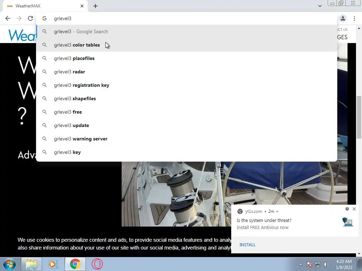Pick the 'grlevel3 free' suggestion
This screenshot has height=271, width=362.
187,112
